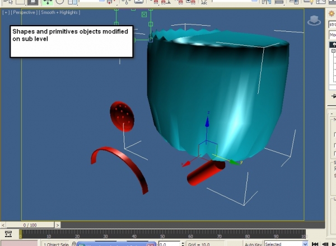Open the Mini Curve Editor icon
Screen dimensions: 336x246
(8, 234)
